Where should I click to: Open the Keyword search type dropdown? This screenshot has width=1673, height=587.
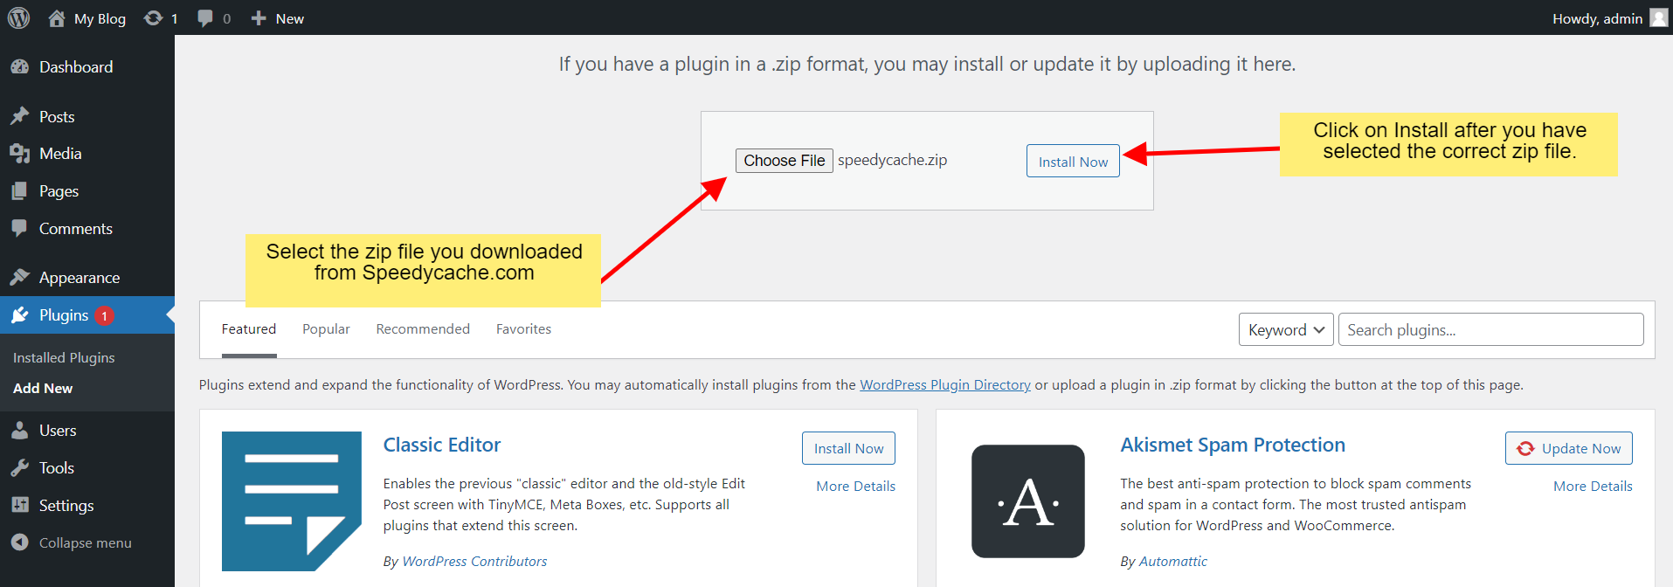[x=1286, y=329]
